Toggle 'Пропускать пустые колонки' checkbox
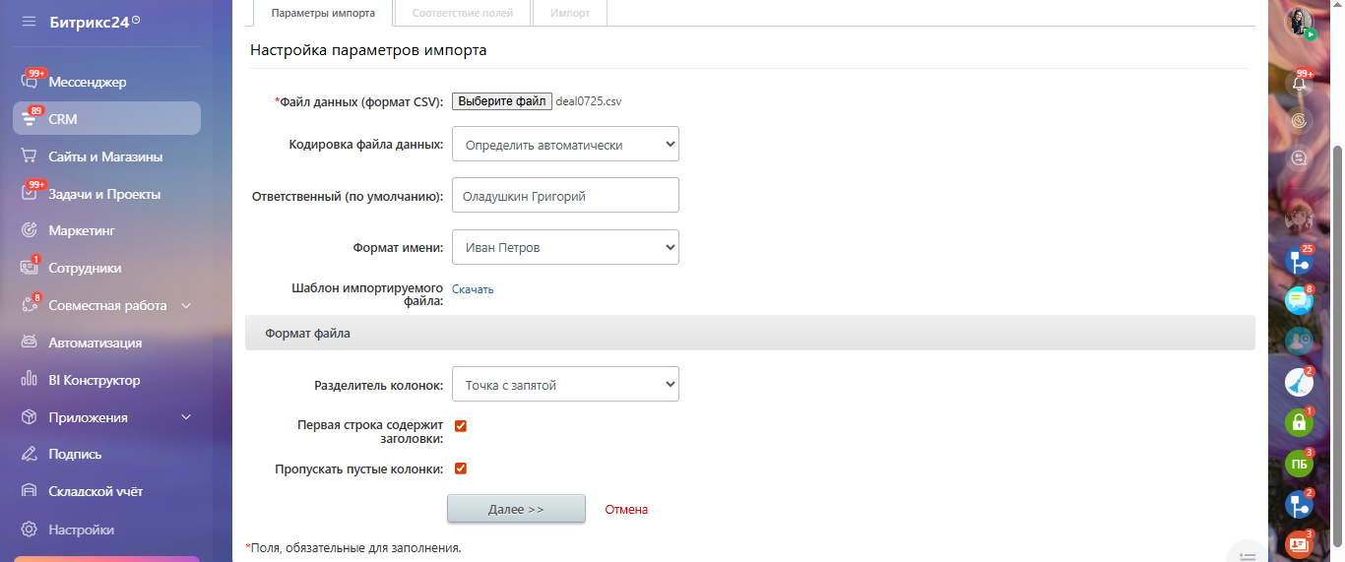 (461, 468)
